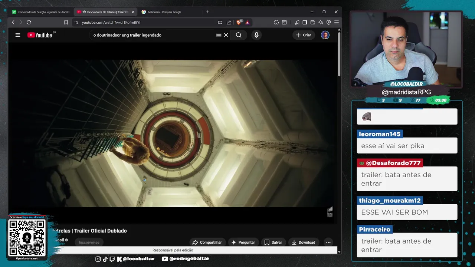475x267 pixels.
Task: Open the YouTube account avatar menu
Action: 325,35
